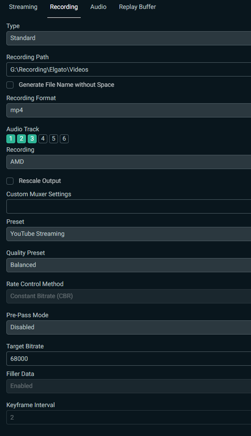The width and height of the screenshot is (251, 436).
Task: Open the Quality Preset dropdown showing Balanced
Action: pos(129,265)
